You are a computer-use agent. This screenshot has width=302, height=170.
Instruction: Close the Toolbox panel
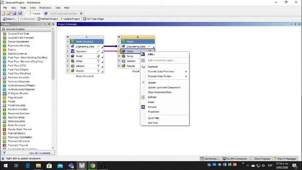point(53,24)
